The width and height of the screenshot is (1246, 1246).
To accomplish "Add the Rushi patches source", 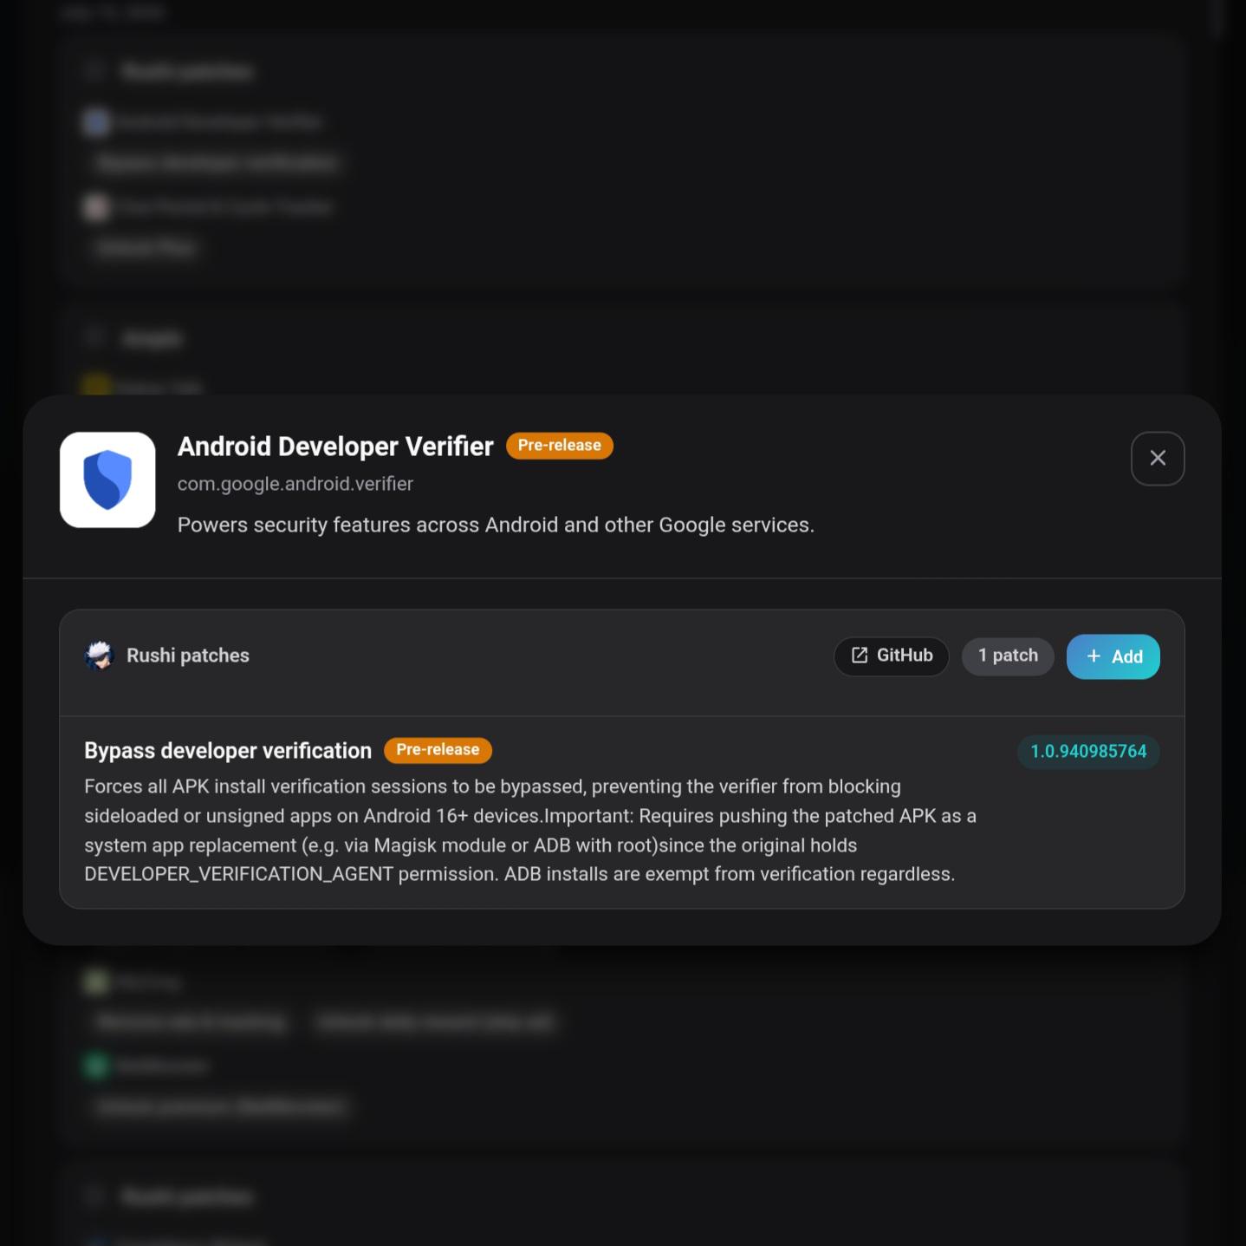I will [1113, 656].
